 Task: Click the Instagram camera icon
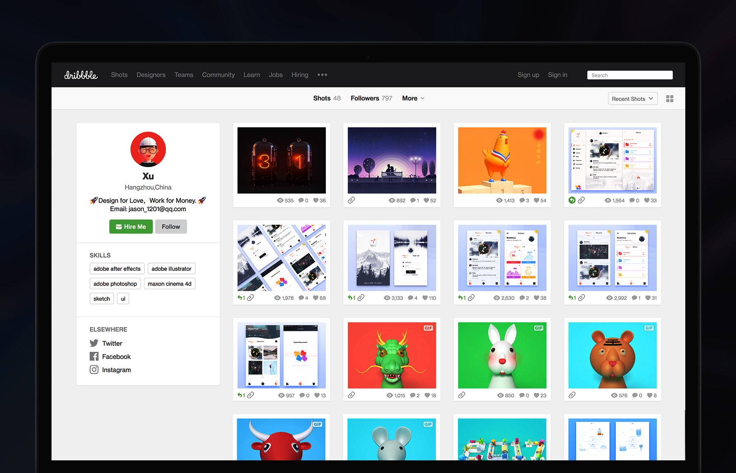click(x=94, y=370)
